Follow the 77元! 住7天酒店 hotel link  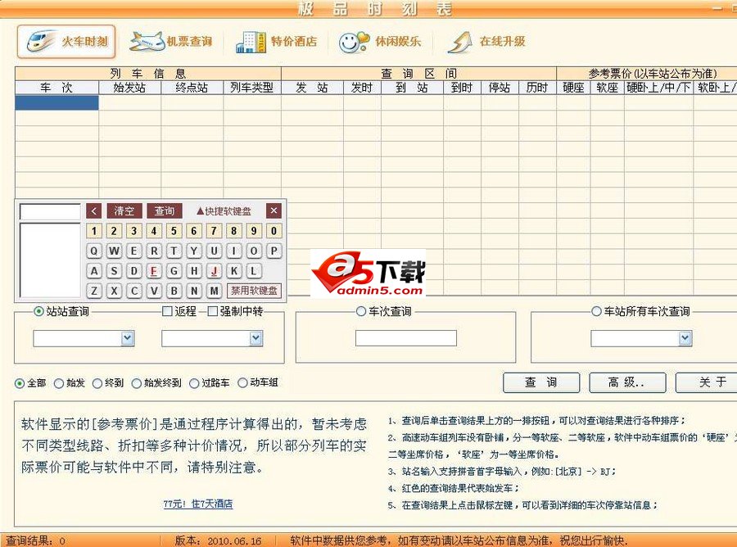tap(197, 504)
